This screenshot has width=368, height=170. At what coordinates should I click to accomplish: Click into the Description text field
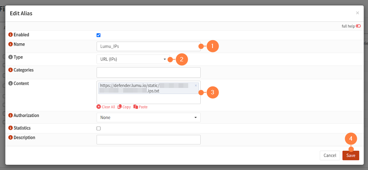click(x=148, y=140)
